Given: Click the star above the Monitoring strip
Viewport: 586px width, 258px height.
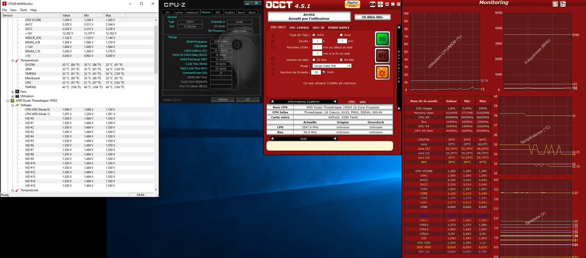Looking at the screenshot, I should pos(399,27).
